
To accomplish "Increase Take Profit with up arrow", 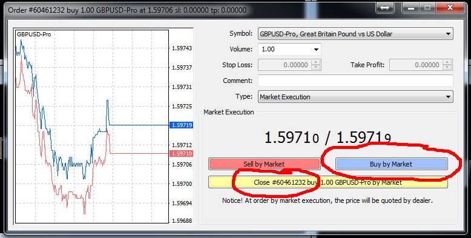I will pos(447,62).
